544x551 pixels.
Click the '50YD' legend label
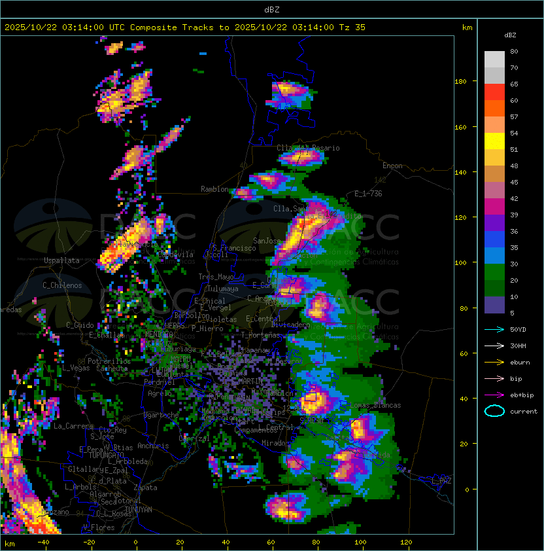(518, 329)
